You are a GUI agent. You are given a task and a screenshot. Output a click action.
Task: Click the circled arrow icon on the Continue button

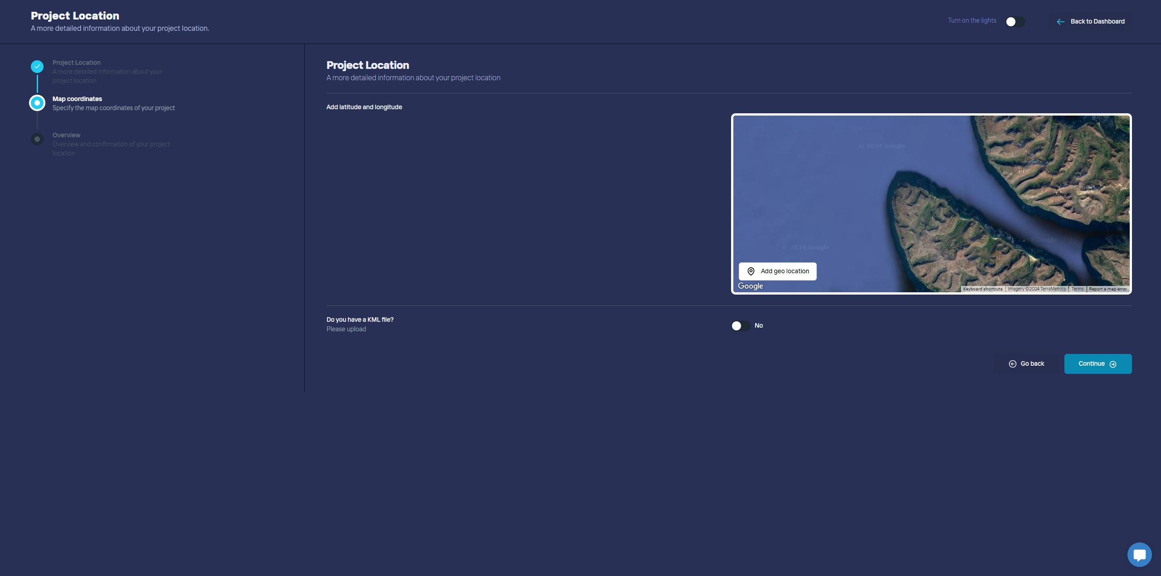(1113, 364)
